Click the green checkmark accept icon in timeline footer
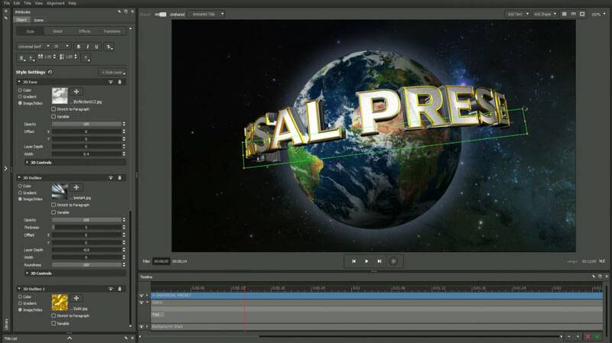 597,336
